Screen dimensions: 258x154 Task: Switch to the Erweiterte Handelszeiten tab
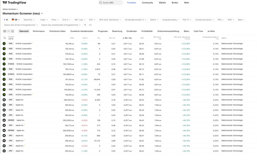click(82, 31)
